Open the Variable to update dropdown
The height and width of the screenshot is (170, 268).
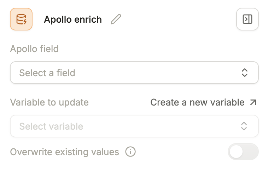[x=134, y=126]
